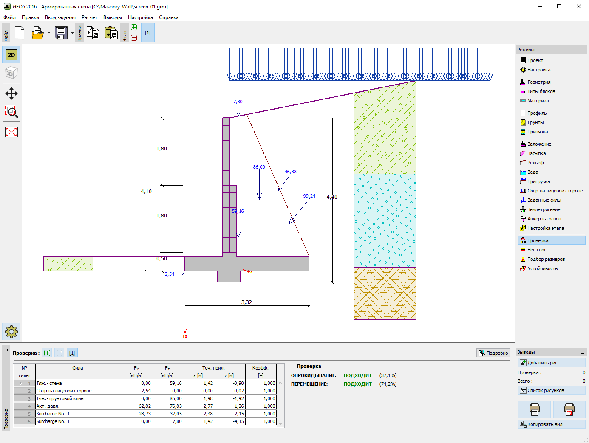The width and height of the screenshot is (589, 443).
Task: Click the Добавить рис. button
Action: [552, 363]
